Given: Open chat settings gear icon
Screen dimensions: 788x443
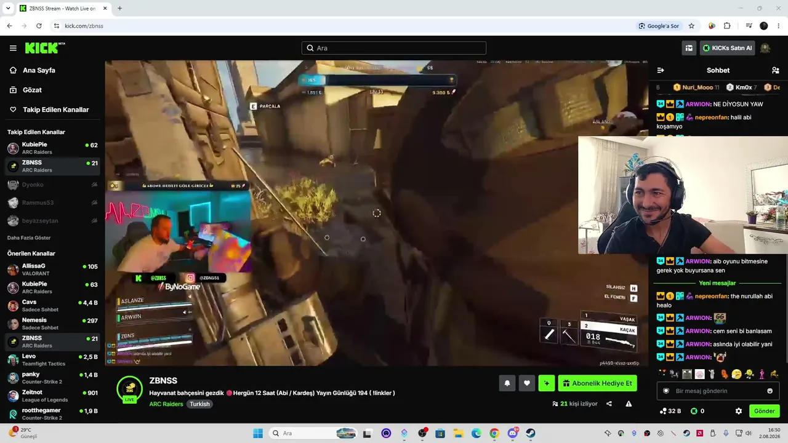Looking at the screenshot, I should 739,411.
